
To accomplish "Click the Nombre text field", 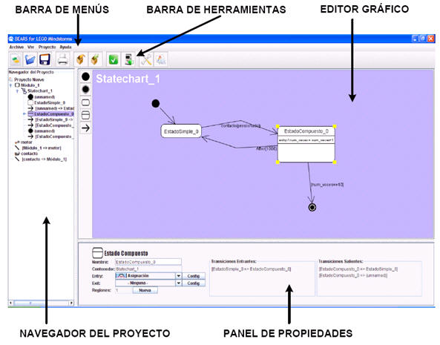I will (148, 262).
